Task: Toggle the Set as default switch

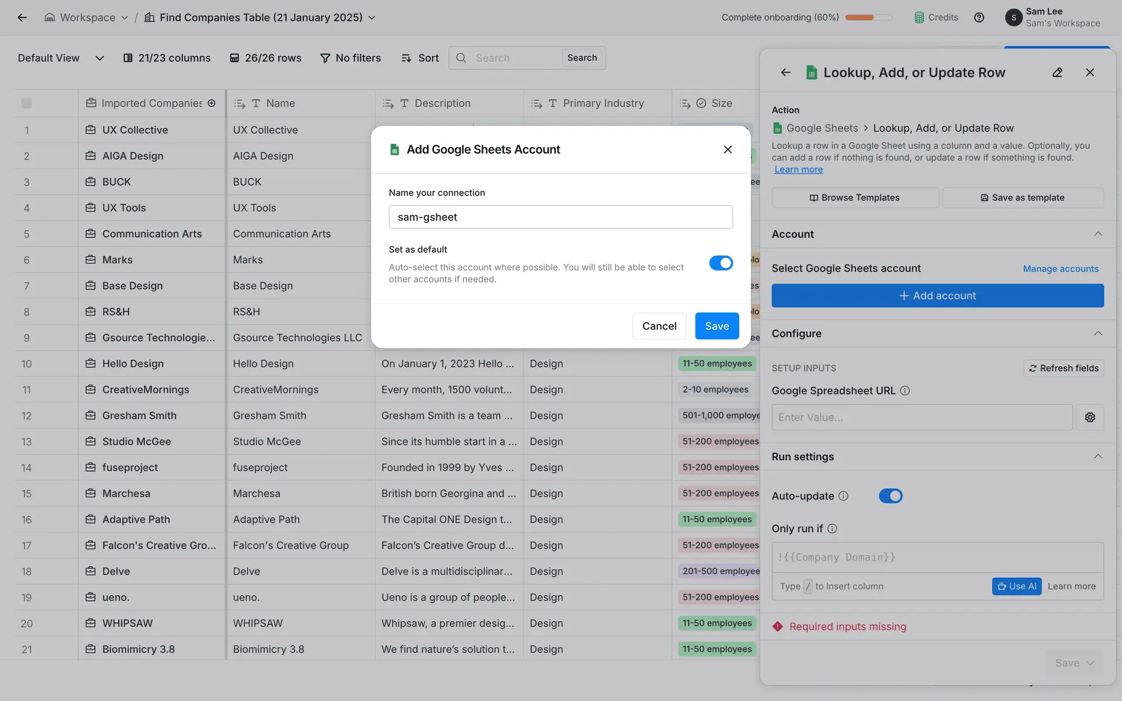Action: coord(721,263)
